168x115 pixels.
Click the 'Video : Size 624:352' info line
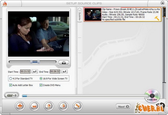click(x=130, y=12)
